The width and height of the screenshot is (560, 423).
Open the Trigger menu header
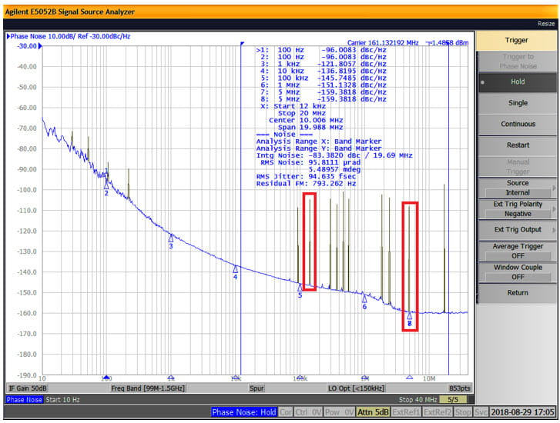(518, 40)
